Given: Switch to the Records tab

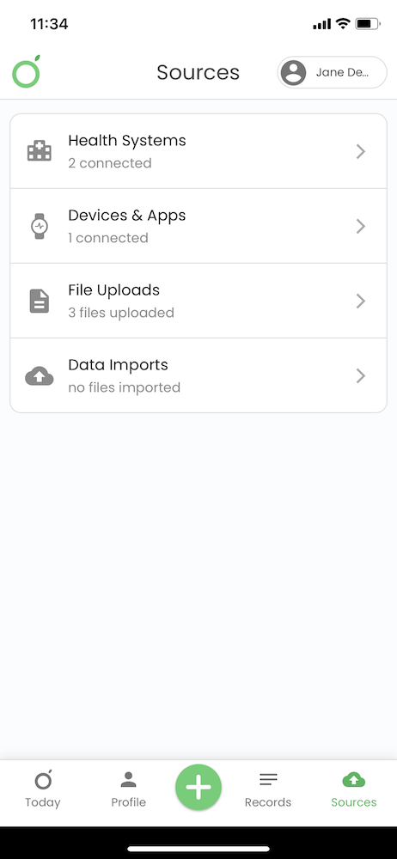Looking at the screenshot, I should click(x=268, y=789).
